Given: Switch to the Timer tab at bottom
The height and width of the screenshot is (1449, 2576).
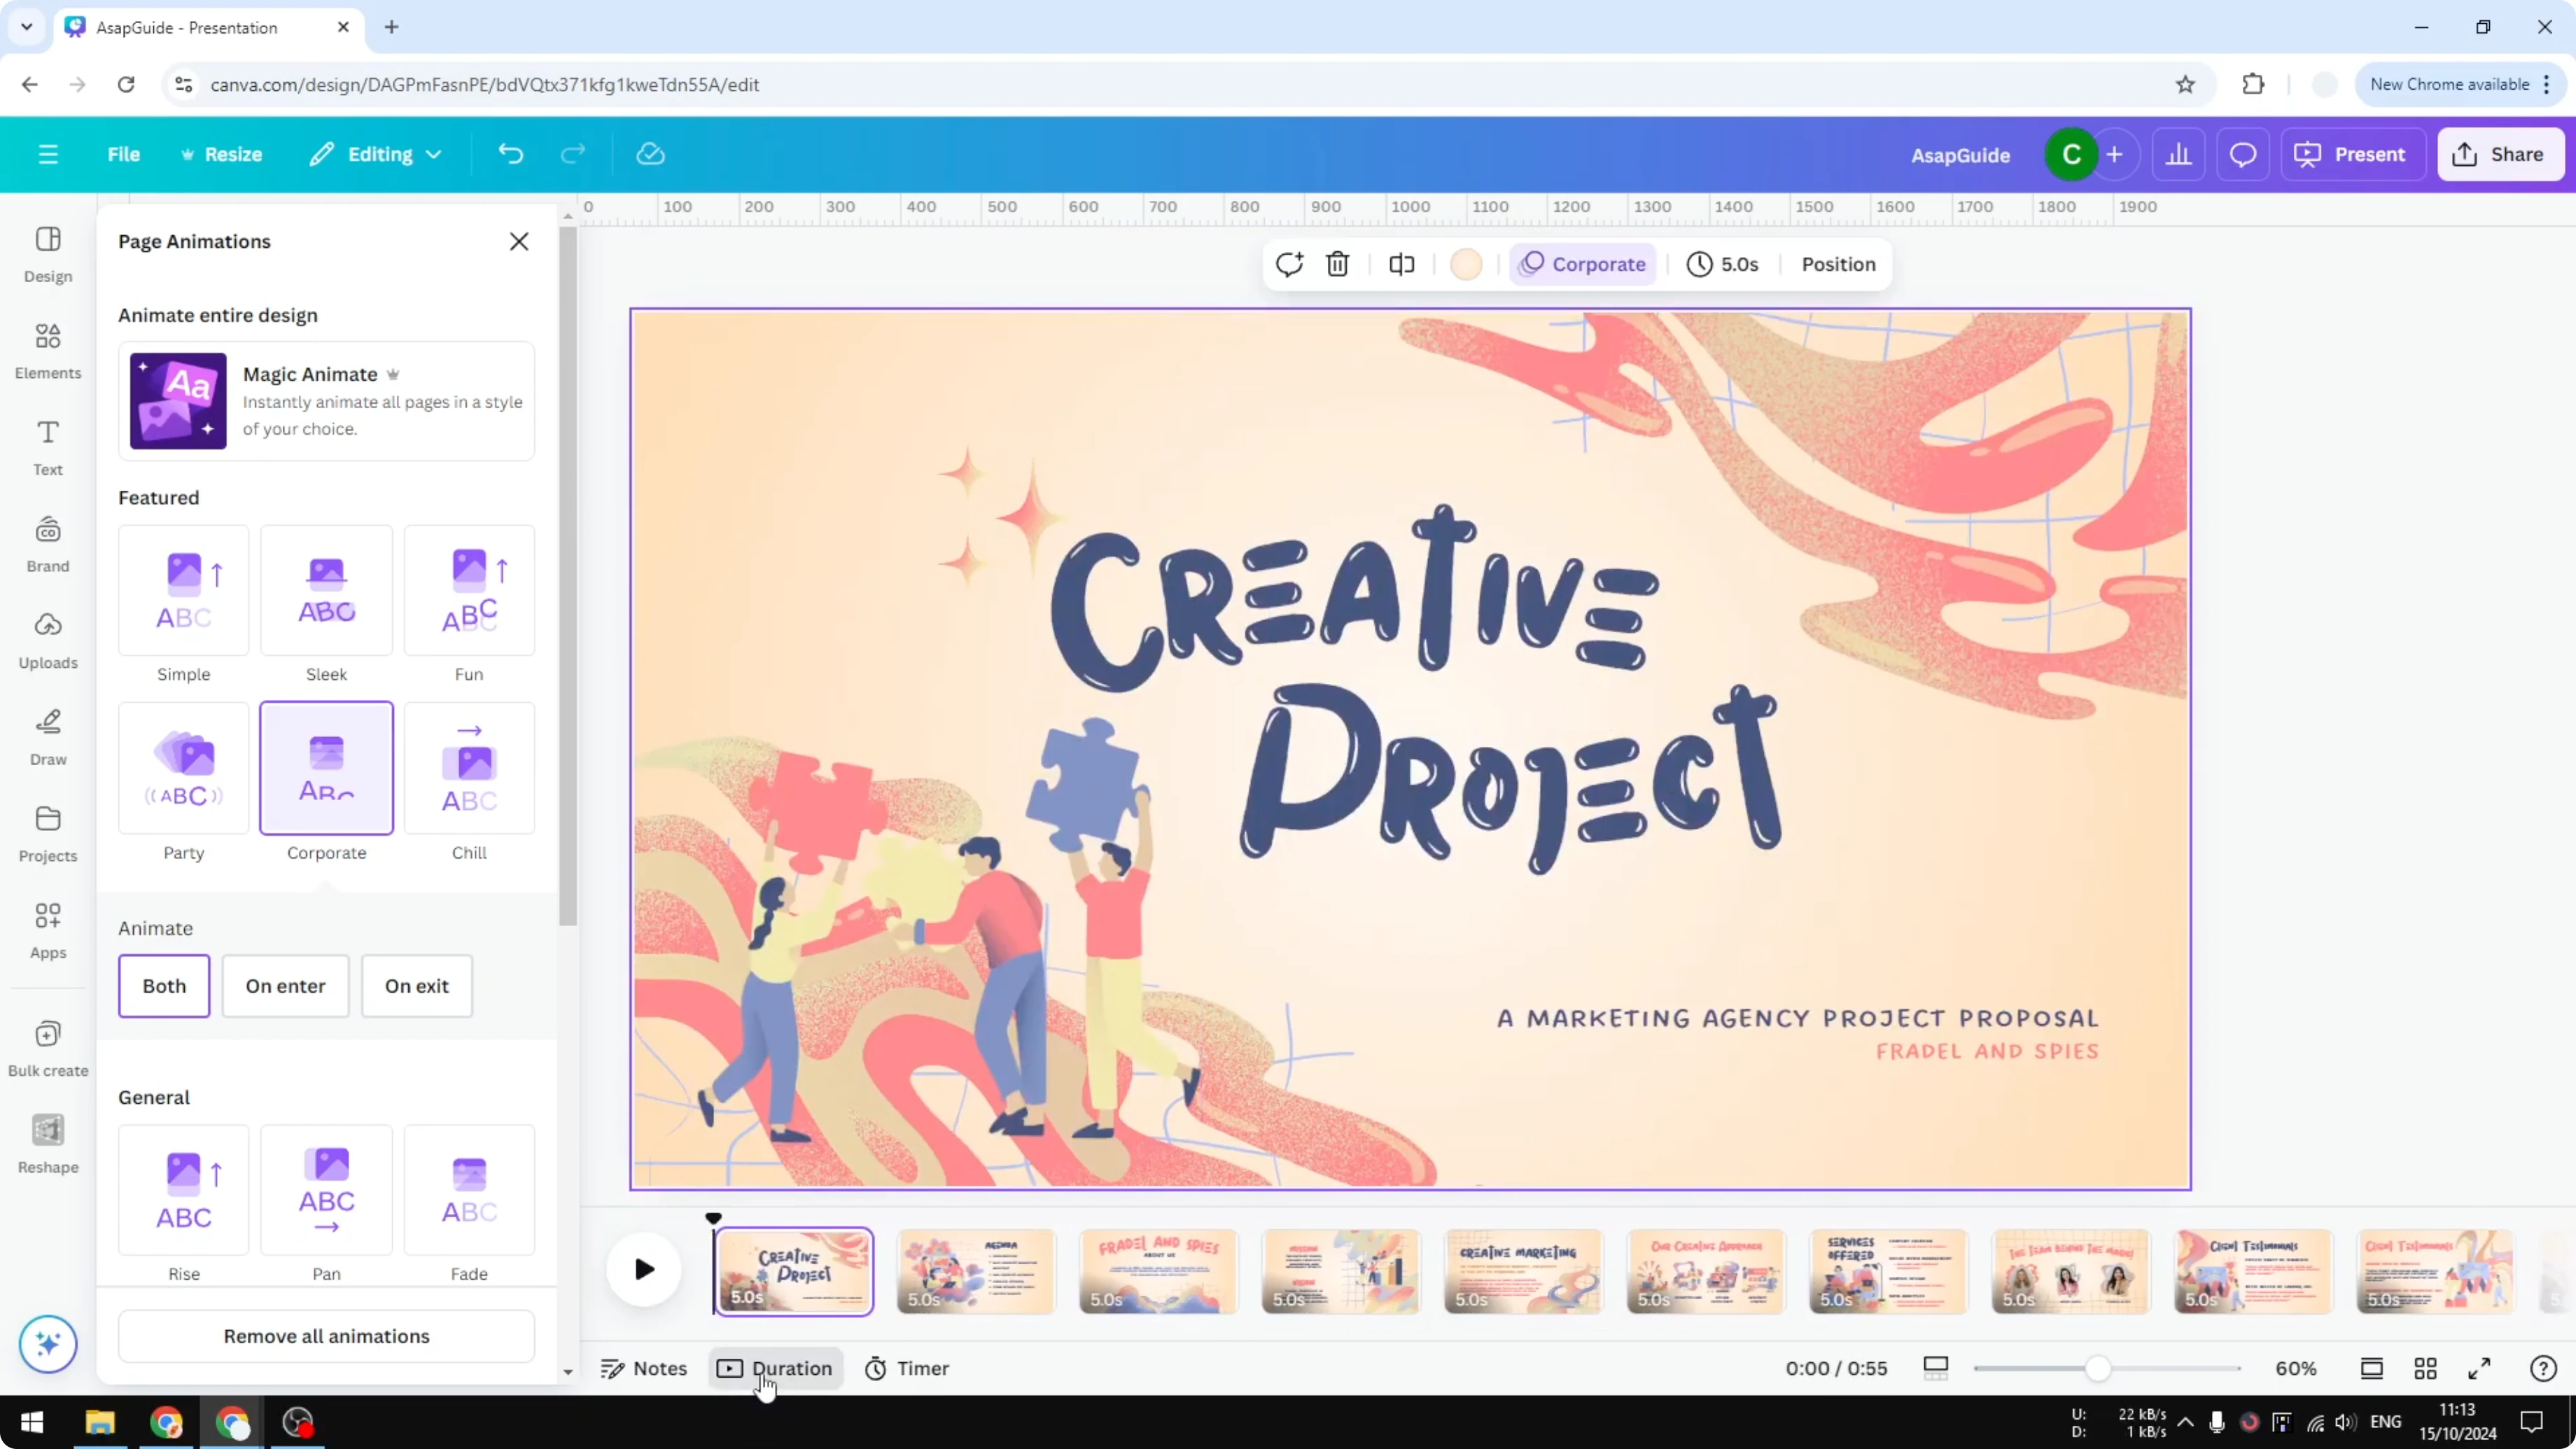Looking at the screenshot, I should tap(906, 1368).
